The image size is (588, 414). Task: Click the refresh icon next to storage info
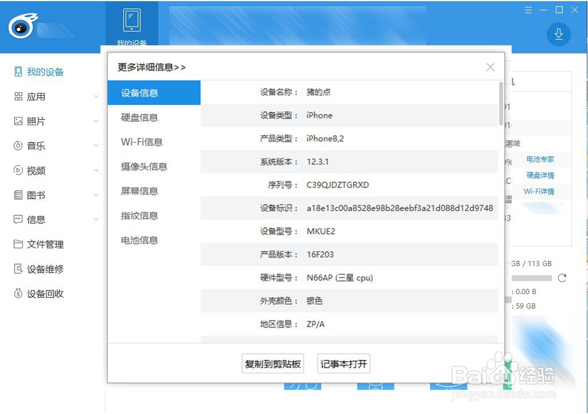point(563,278)
